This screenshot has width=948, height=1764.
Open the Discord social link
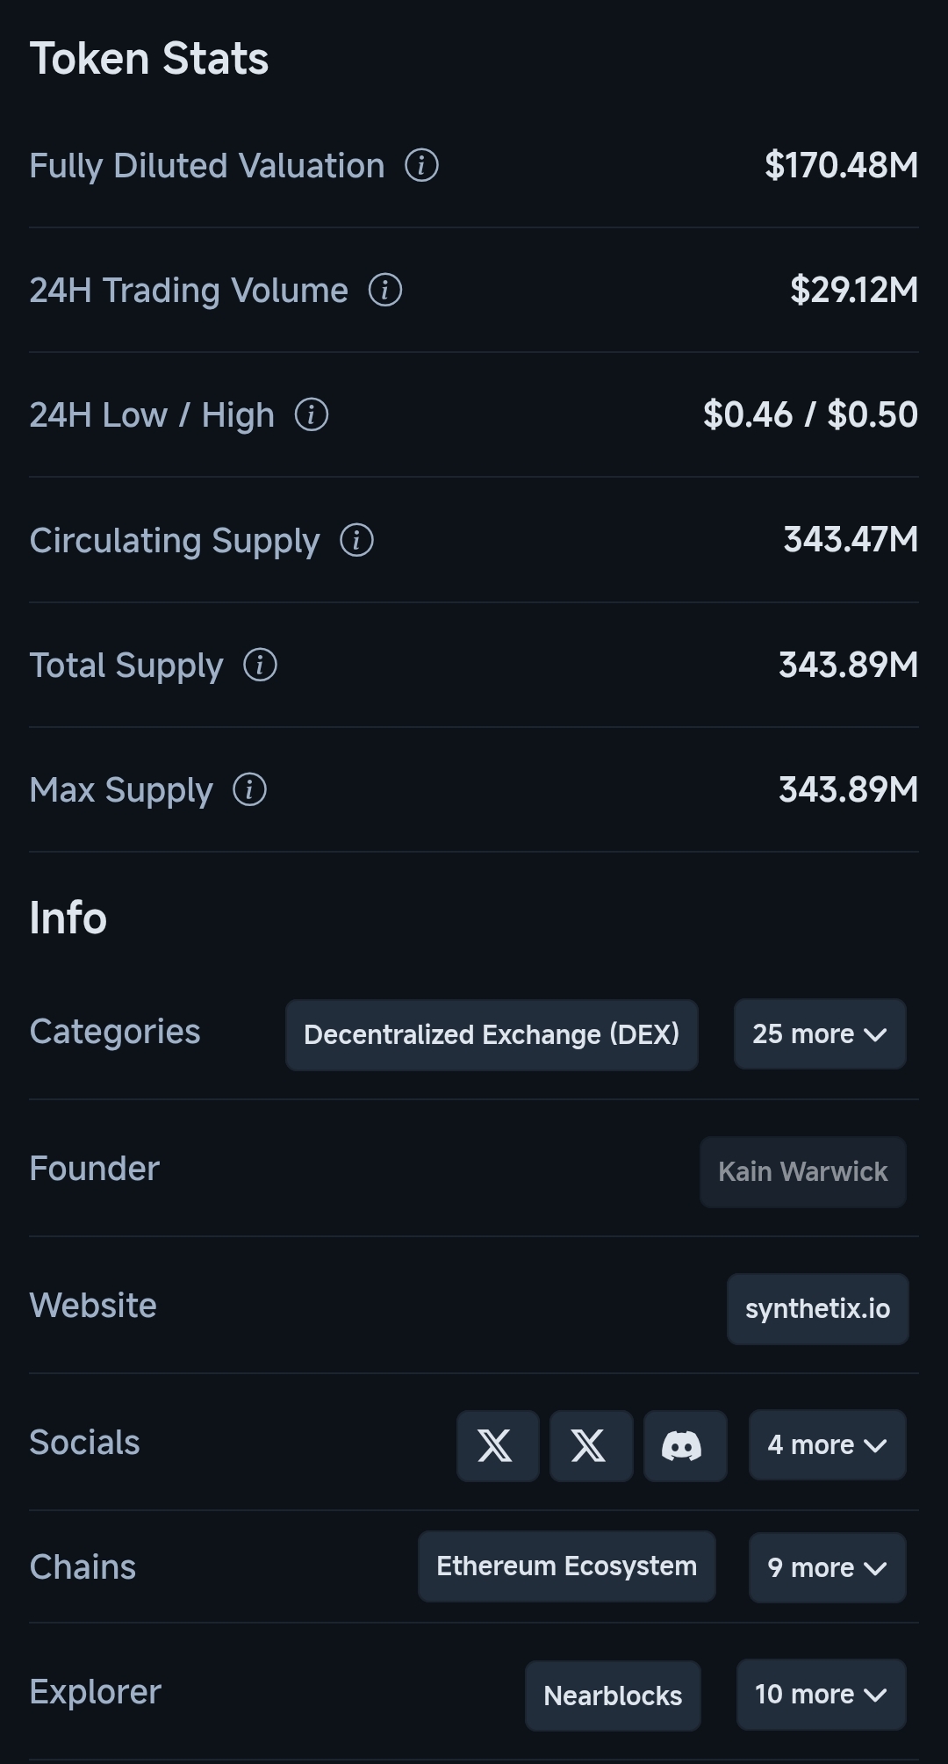click(x=685, y=1445)
